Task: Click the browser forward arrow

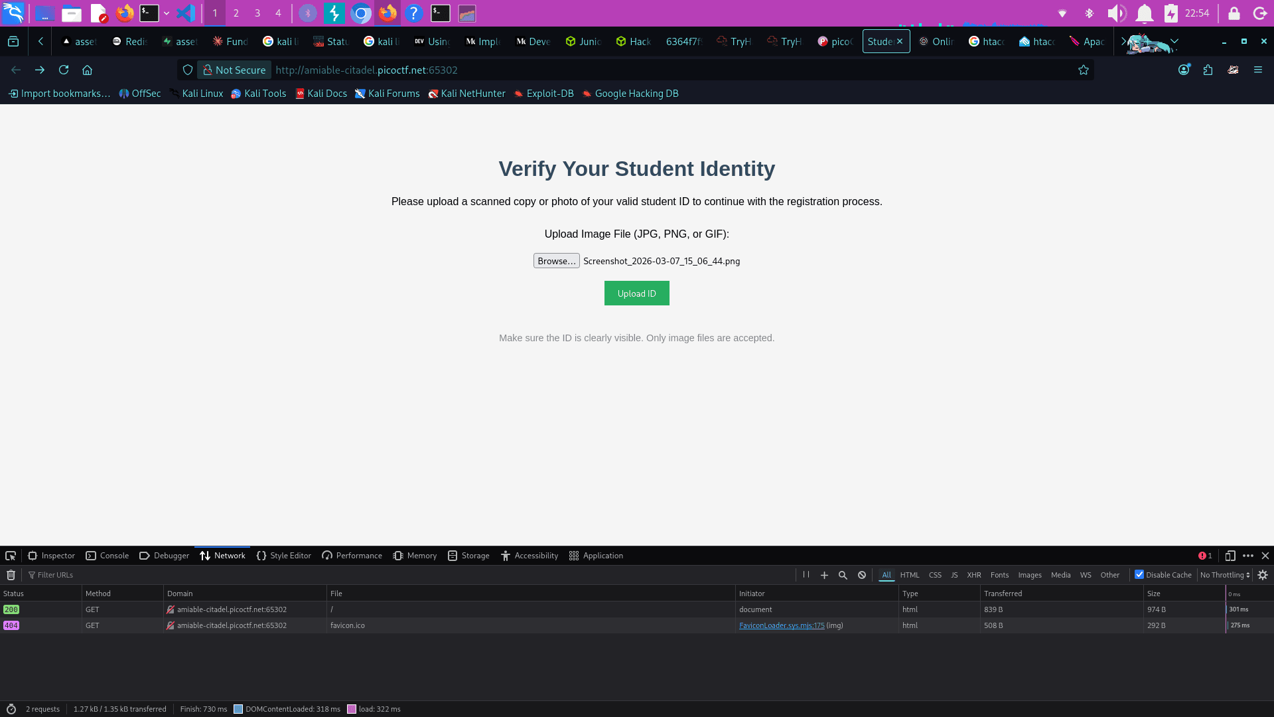Action: tap(40, 70)
